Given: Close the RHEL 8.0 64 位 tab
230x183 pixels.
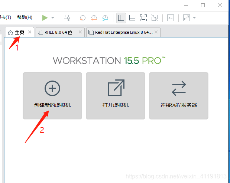Looking at the screenshot, I should (x=80, y=32).
